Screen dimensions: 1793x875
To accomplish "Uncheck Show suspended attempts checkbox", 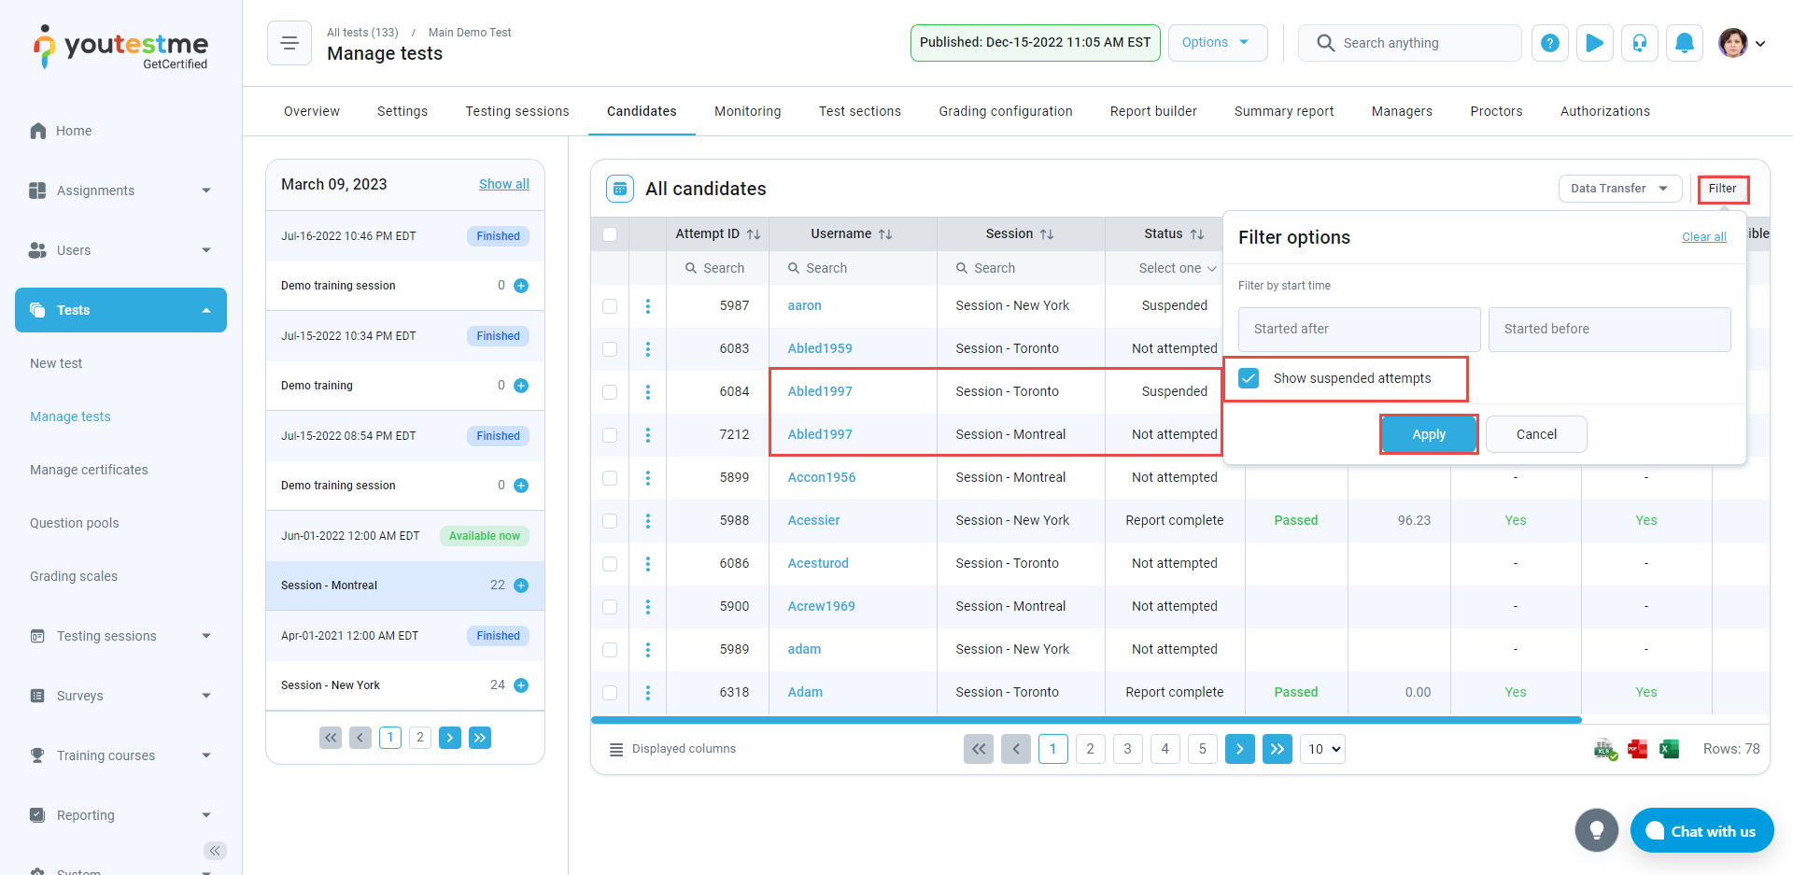I will tap(1249, 378).
